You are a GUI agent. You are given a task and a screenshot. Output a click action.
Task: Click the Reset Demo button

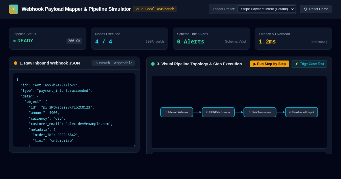tap(316, 9)
